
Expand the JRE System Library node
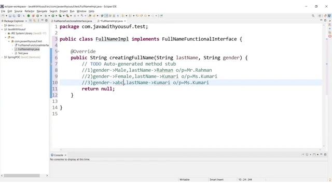pyautogui.click(x=6, y=33)
